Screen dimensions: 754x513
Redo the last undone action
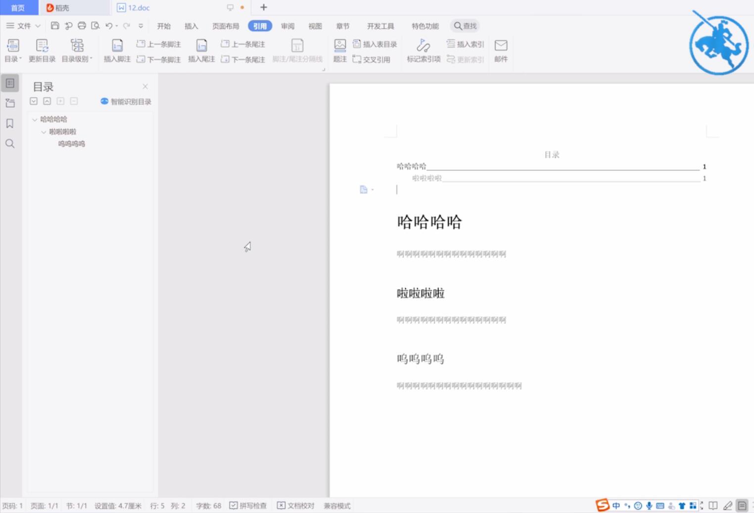coord(127,26)
